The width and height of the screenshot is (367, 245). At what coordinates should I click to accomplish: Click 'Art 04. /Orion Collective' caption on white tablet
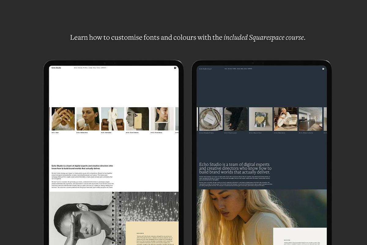(132, 133)
